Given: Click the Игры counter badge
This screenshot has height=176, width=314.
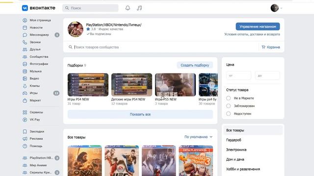Looking at the screenshot, I should (x=56, y=93).
